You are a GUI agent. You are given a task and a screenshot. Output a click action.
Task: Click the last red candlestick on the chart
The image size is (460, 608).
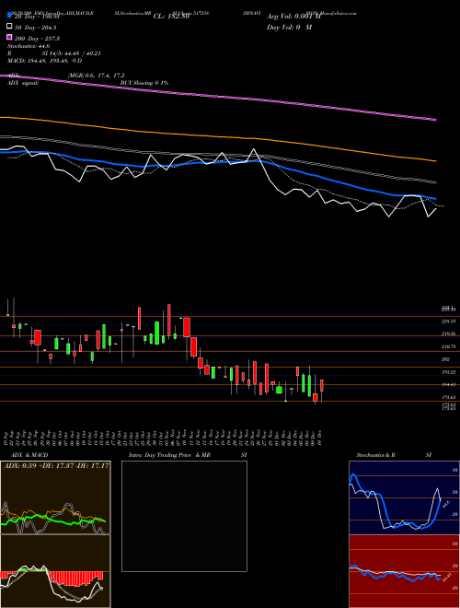tap(322, 386)
